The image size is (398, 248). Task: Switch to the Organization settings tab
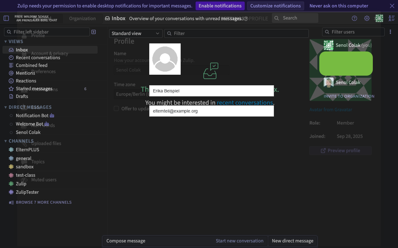[x=82, y=19]
